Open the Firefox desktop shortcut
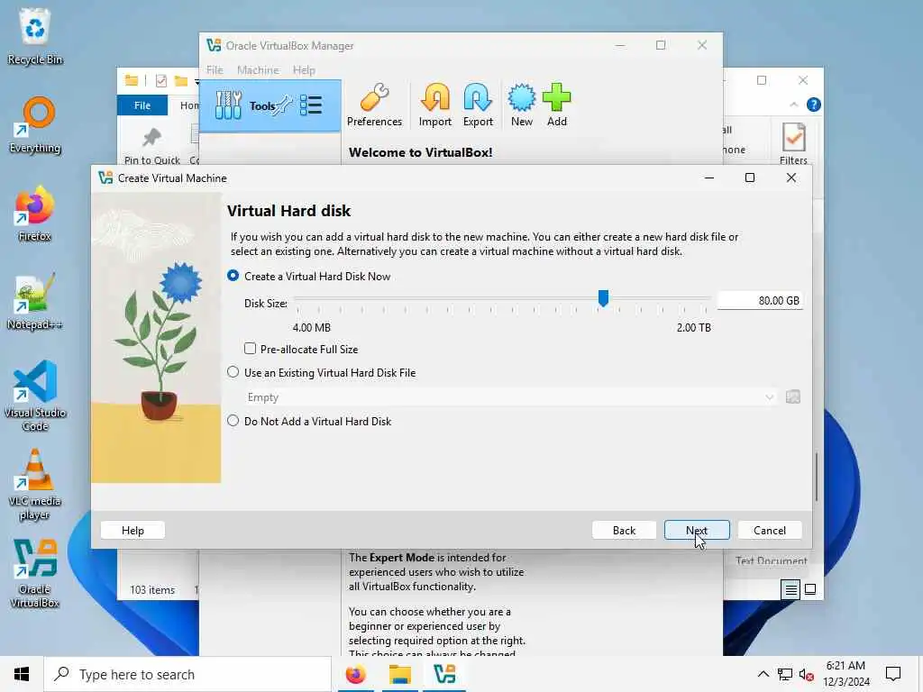Image resolution: width=923 pixels, height=692 pixels. click(35, 213)
